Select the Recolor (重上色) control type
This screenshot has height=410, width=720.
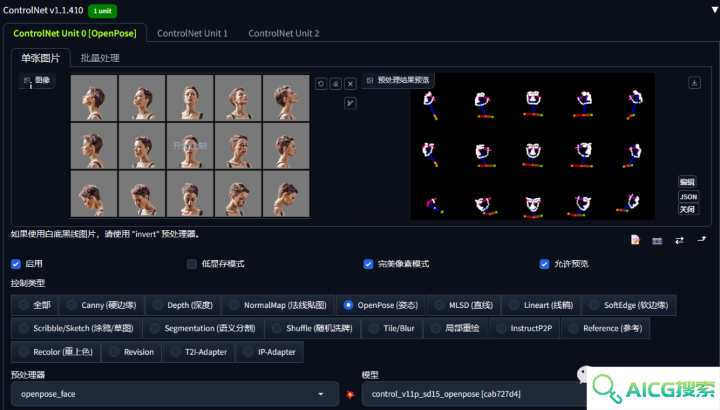click(55, 352)
